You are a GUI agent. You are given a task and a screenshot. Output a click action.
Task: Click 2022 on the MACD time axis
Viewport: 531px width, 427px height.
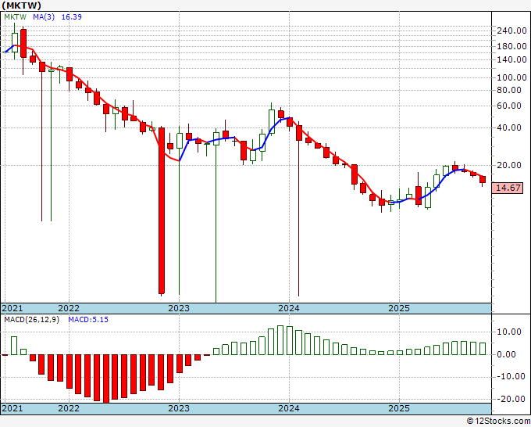pos(69,408)
